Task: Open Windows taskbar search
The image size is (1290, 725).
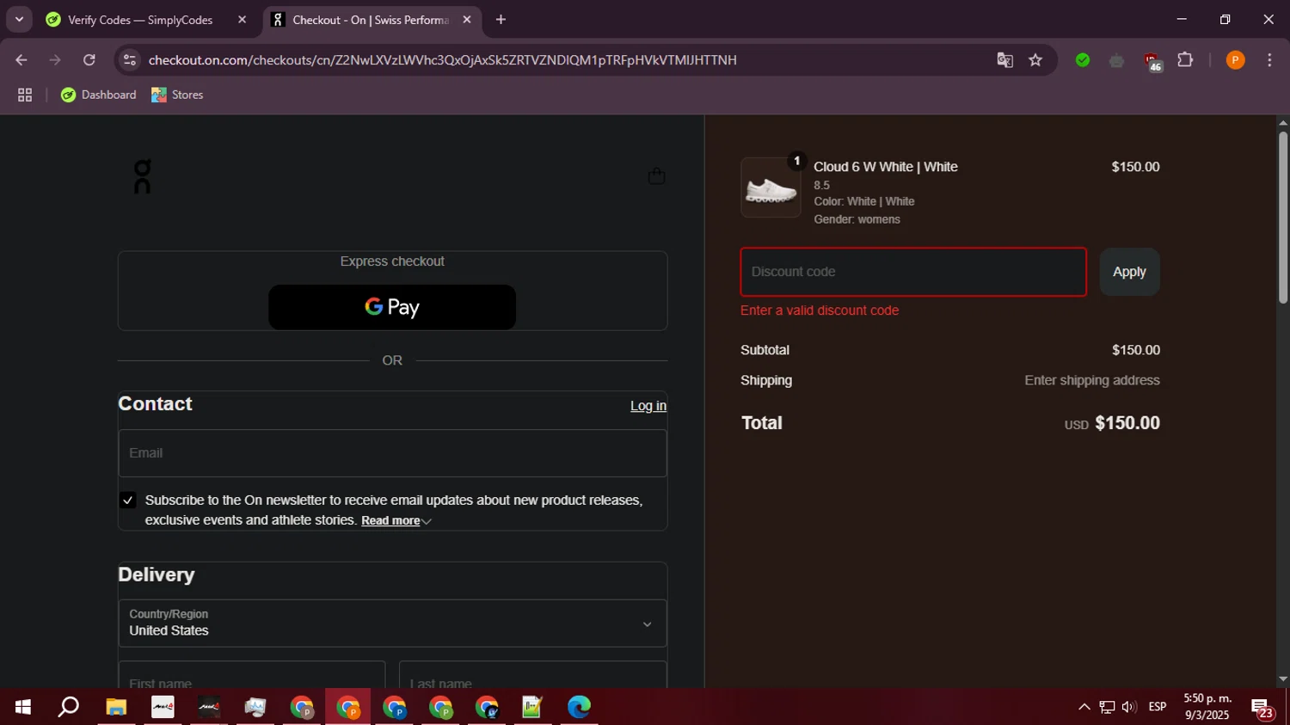Action: (69, 707)
